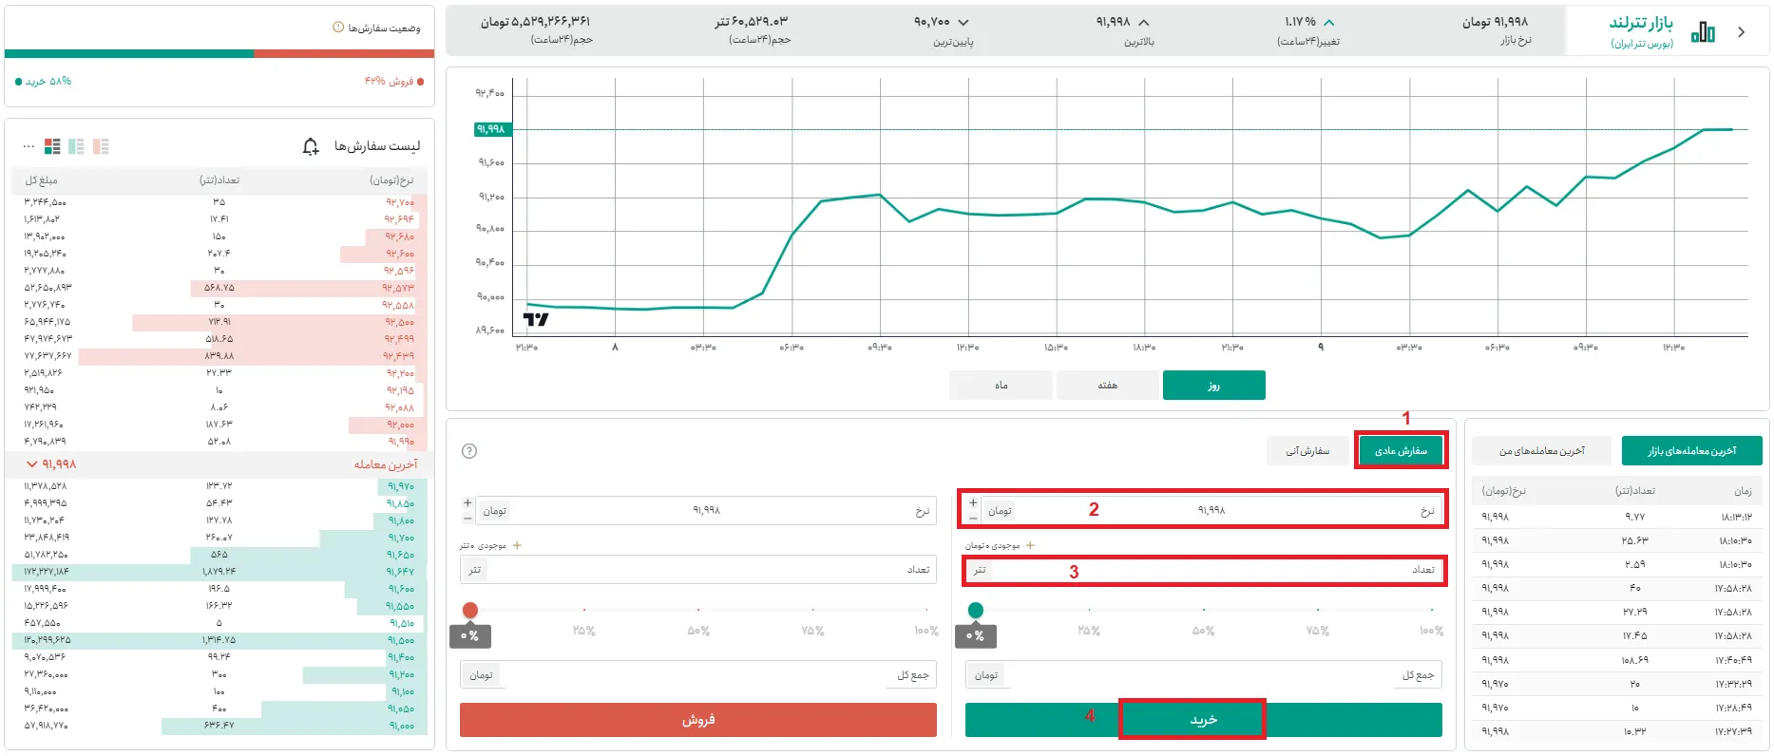
Task: Switch chart timeframe to هفته
Action: tap(1107, 386)
